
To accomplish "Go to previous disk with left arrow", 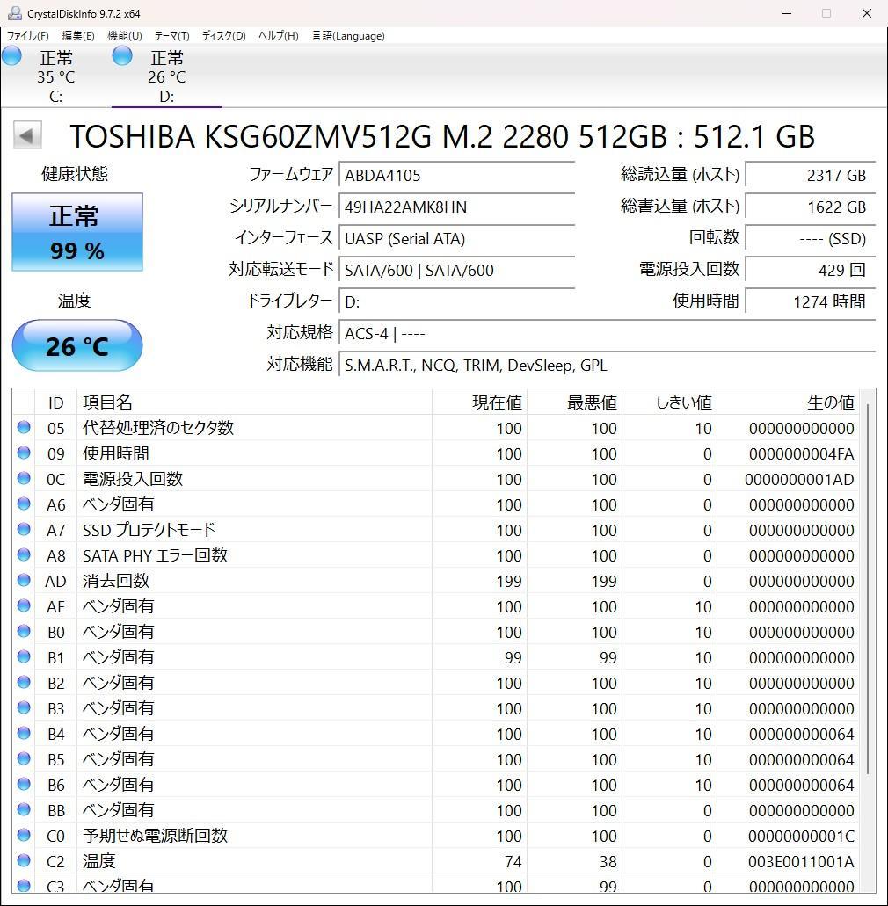I will pyautogui.click(x=27, y=136).
